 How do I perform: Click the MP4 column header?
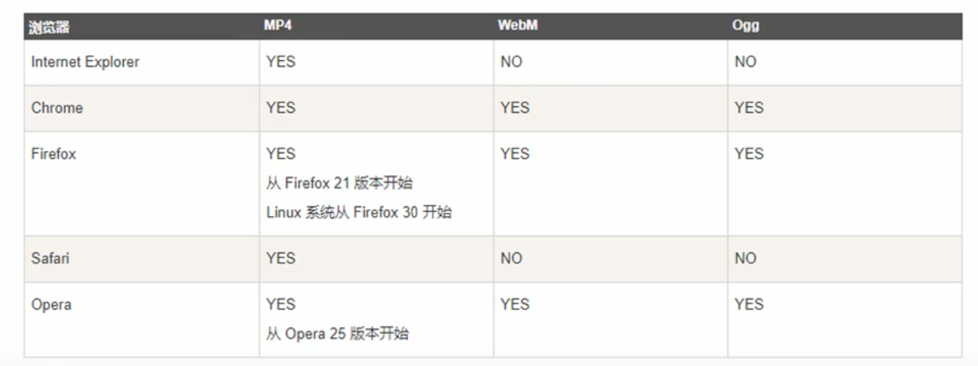tap(278, 26)
